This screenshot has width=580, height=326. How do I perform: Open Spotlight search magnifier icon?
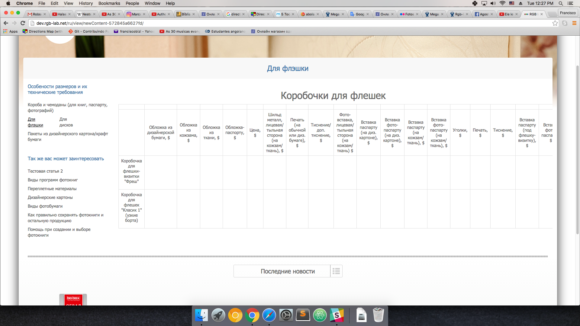pyautogui.click(x=561, y=3)
